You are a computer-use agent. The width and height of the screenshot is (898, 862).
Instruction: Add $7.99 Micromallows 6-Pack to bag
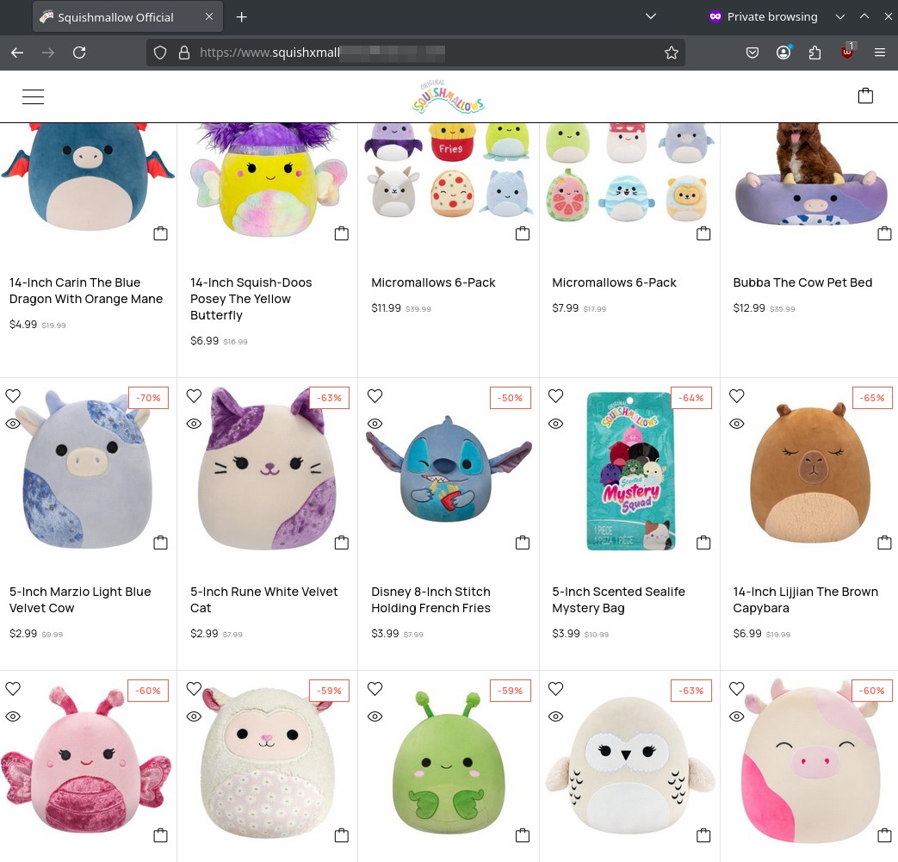[x=703, y=233]
